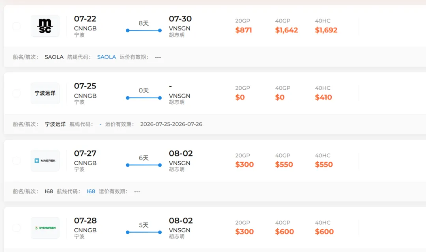Viewport: 426px width, 252px height.
Task: Click the MSC 20GP price $871
Action: point(243,30)
